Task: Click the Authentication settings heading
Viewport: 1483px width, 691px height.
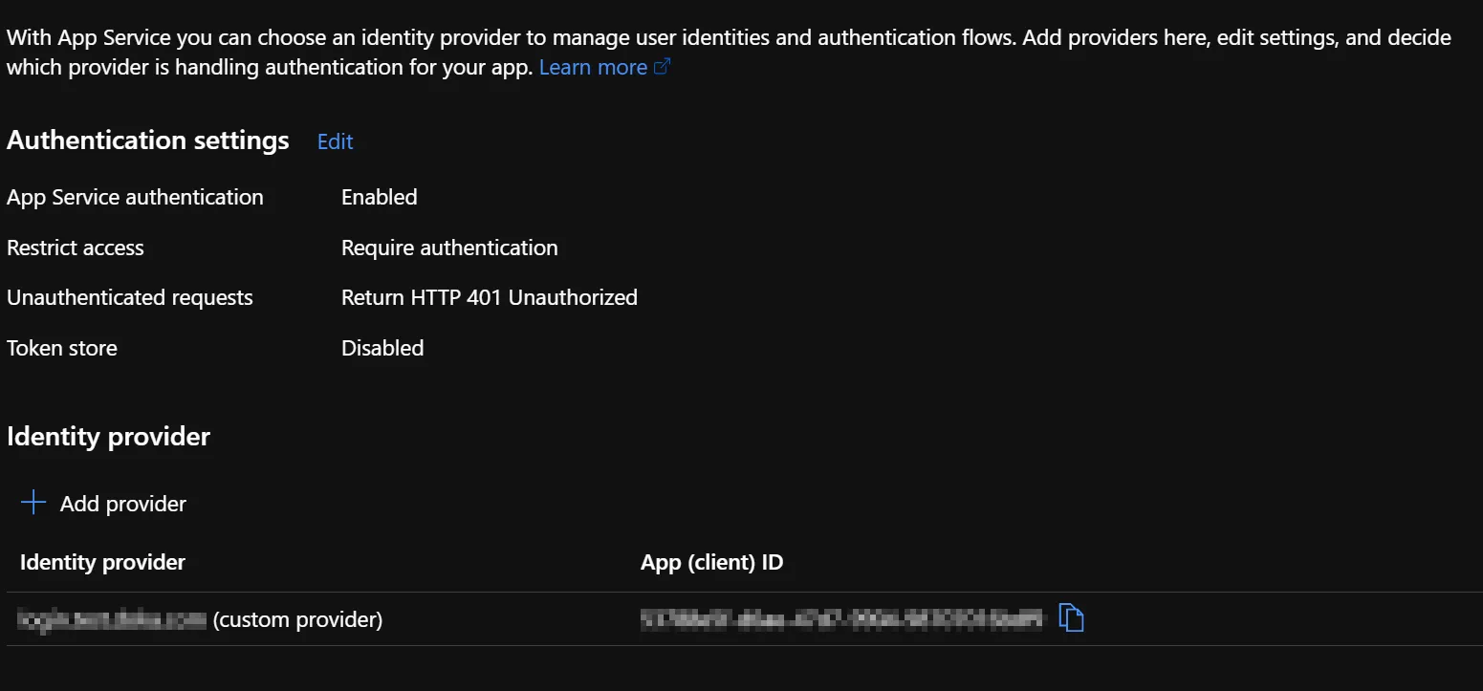Action: point(147,140)
